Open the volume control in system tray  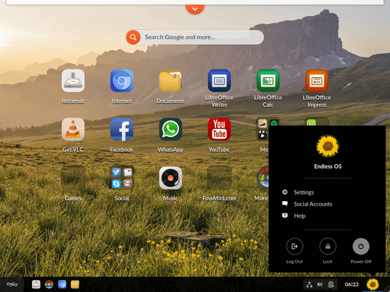(x=320, y=285)
